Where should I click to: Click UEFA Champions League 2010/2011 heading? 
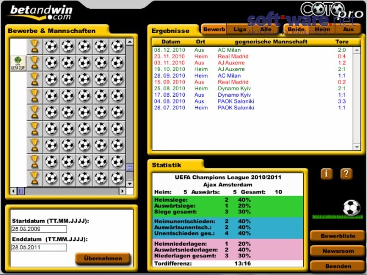[x=228, y=178]
